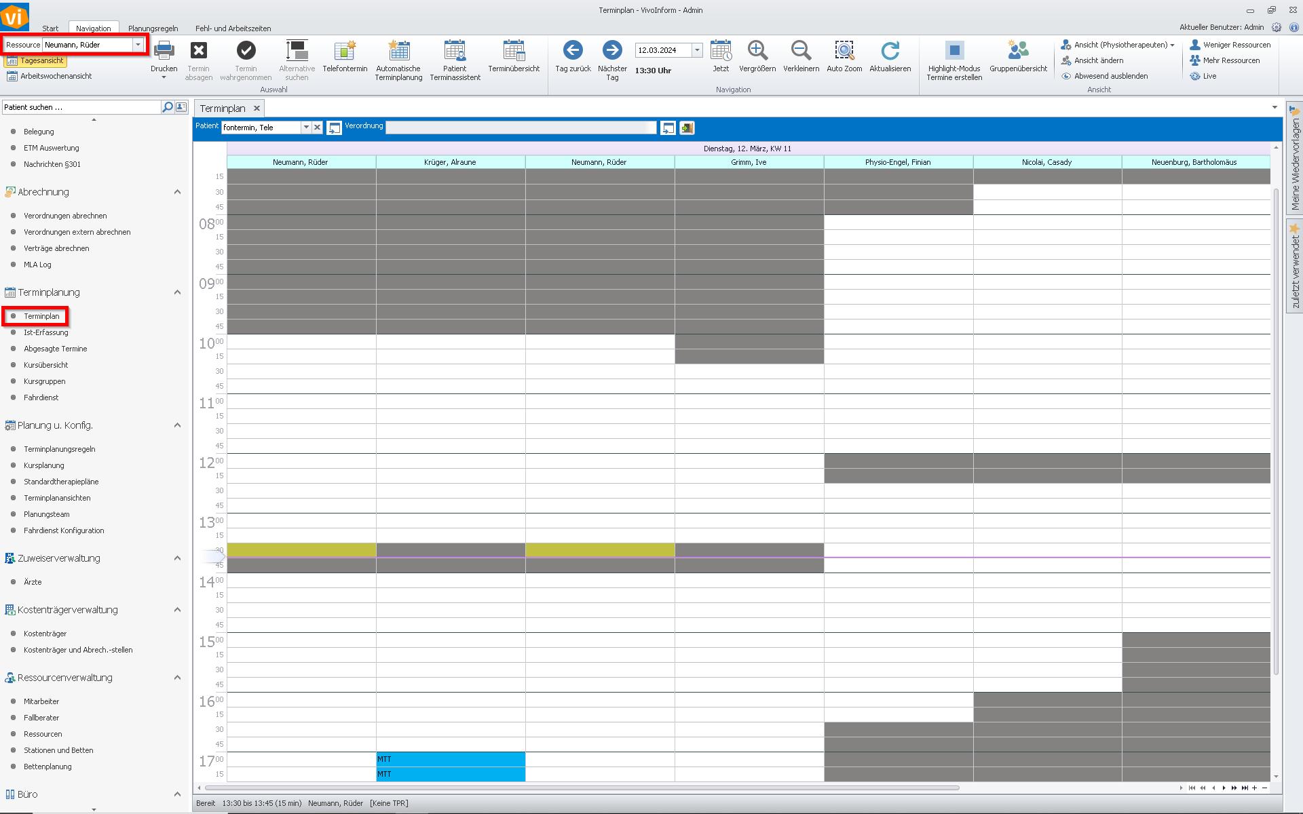Click the patient search magnifier icon
Screen dimensions: 1303x814
[x=167, y=107]
